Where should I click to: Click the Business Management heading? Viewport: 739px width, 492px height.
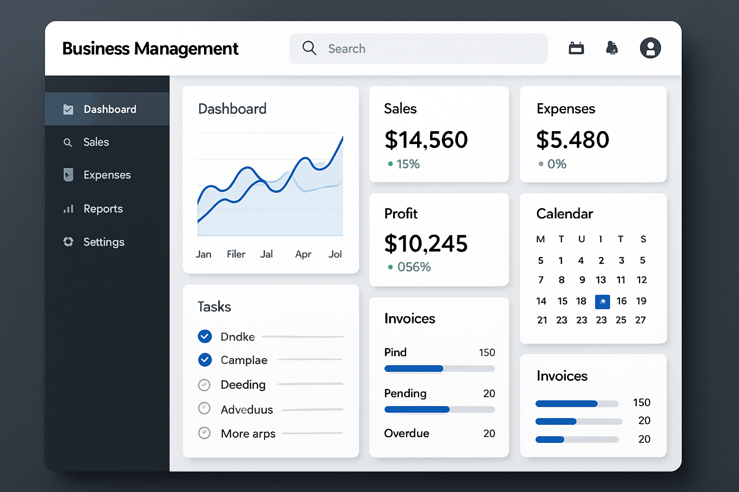[150, 49]
